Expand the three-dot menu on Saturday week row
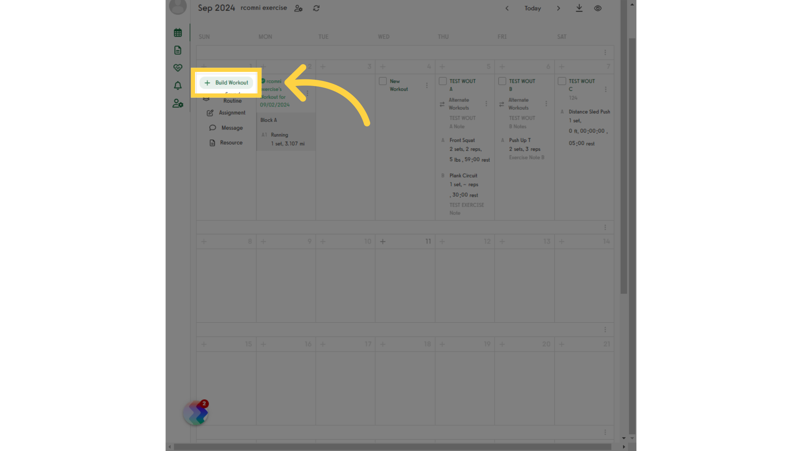 (605, 52)
